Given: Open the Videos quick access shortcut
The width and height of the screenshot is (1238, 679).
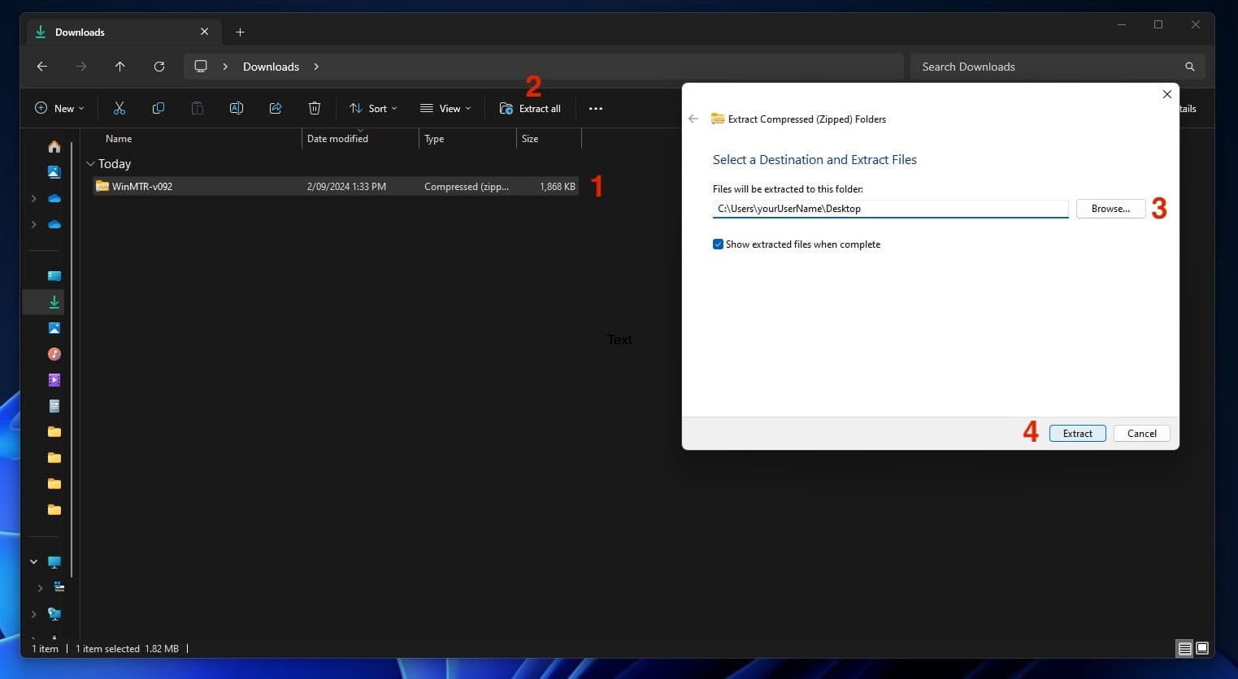Looking at the screenshot, I should coord(54,380).
